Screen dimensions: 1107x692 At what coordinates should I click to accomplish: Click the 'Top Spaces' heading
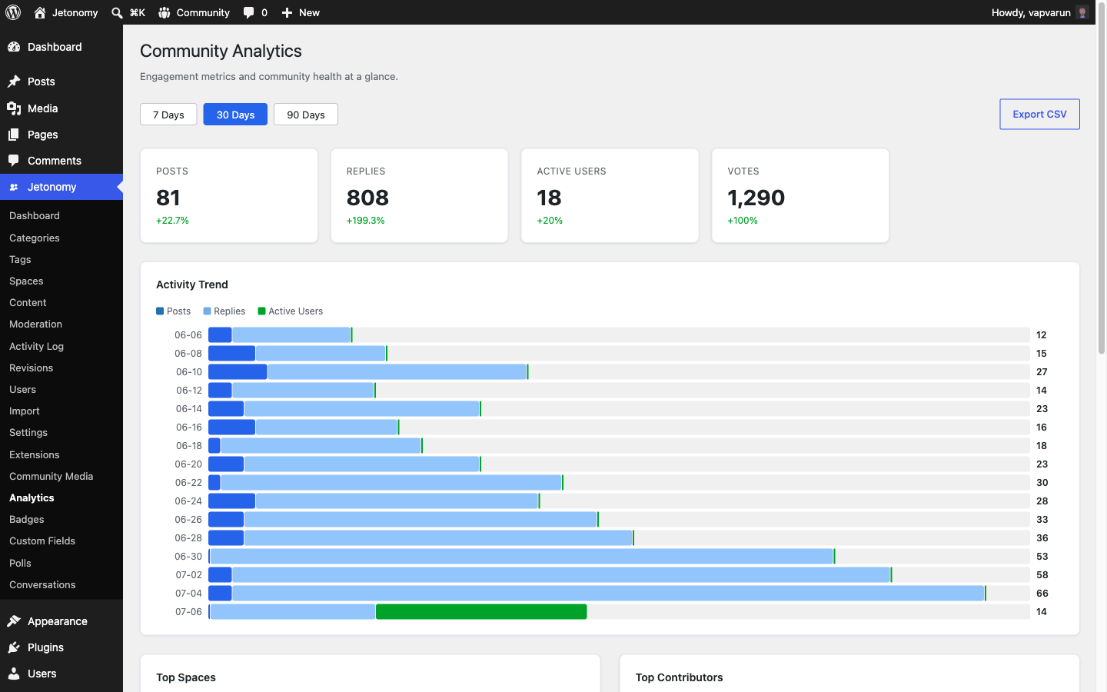coord(186,677)
